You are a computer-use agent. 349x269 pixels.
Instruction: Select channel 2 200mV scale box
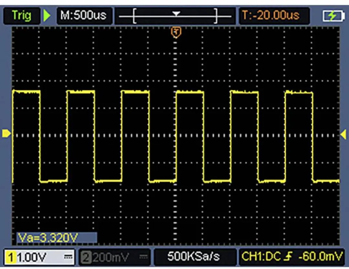click(x=115, y=257)
